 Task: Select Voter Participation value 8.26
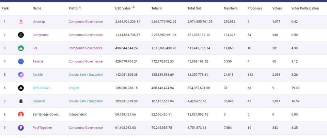coord(294,75)
